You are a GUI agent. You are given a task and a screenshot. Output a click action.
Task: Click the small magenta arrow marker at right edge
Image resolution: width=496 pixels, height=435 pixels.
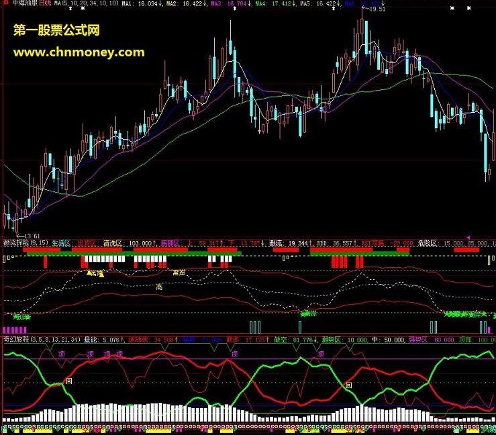(468, 237)
